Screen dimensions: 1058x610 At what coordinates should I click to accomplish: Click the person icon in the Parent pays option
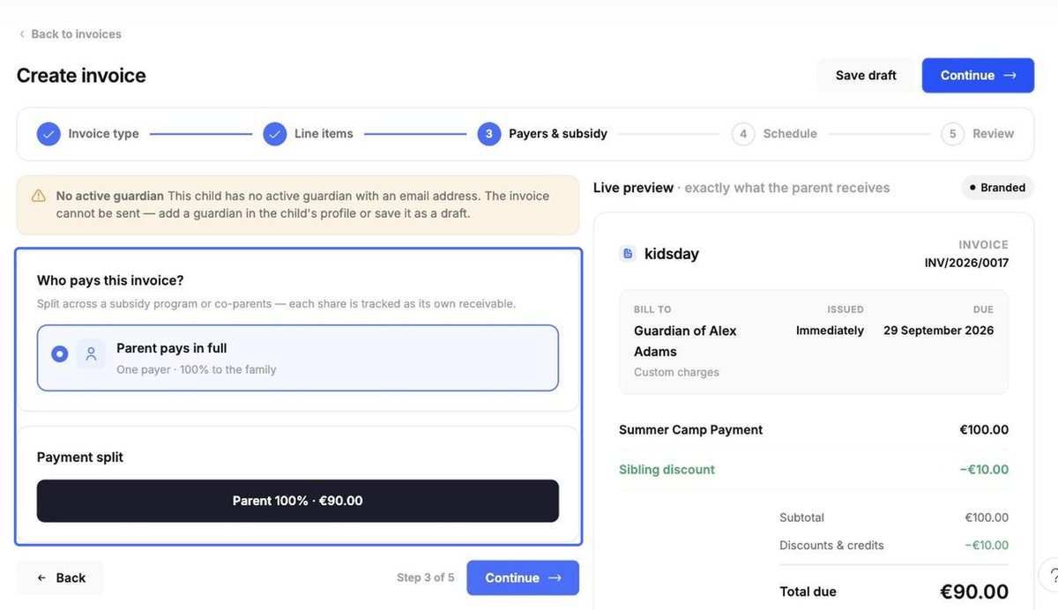coord(91,354)
